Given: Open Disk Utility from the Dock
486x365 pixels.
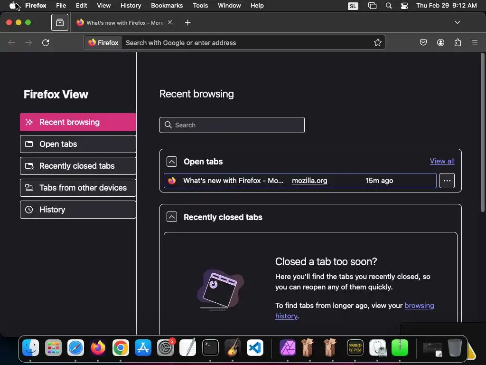Looking at the screenshot, I should (x=377, y=347).
